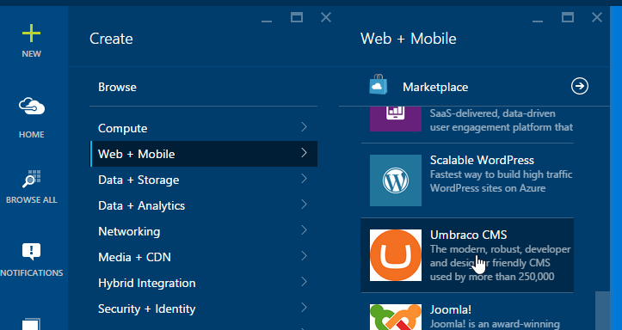Expand Data + Storage row chevron
This screenshot has height=330, width=622.
(304, 179)
